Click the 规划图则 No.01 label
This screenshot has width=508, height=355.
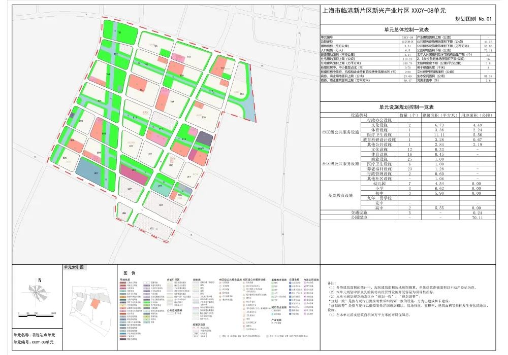[473, 19]
